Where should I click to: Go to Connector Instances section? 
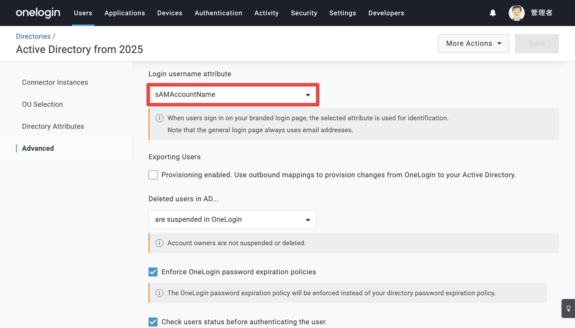[x=55, y=82]
